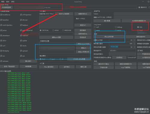Select the CRITICAL severity radio button
This screenshot has width=150, height=114.
coord(40,30)
